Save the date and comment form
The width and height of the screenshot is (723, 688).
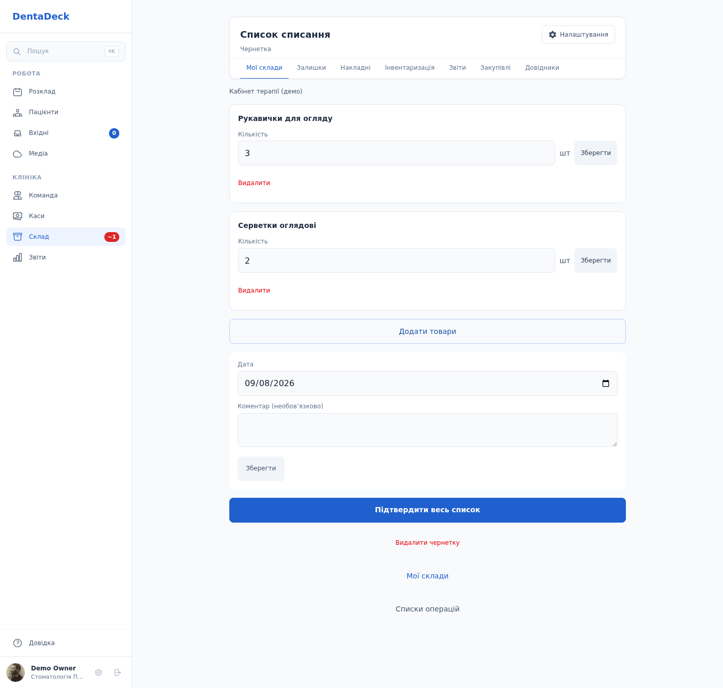261,469
